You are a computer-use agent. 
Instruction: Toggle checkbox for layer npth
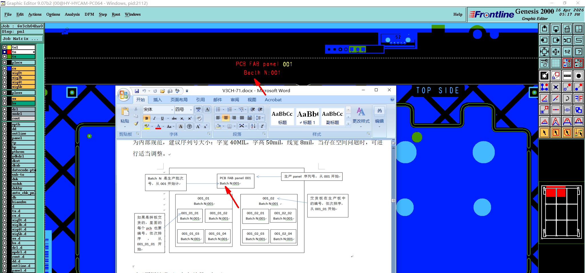coord(5,124)
